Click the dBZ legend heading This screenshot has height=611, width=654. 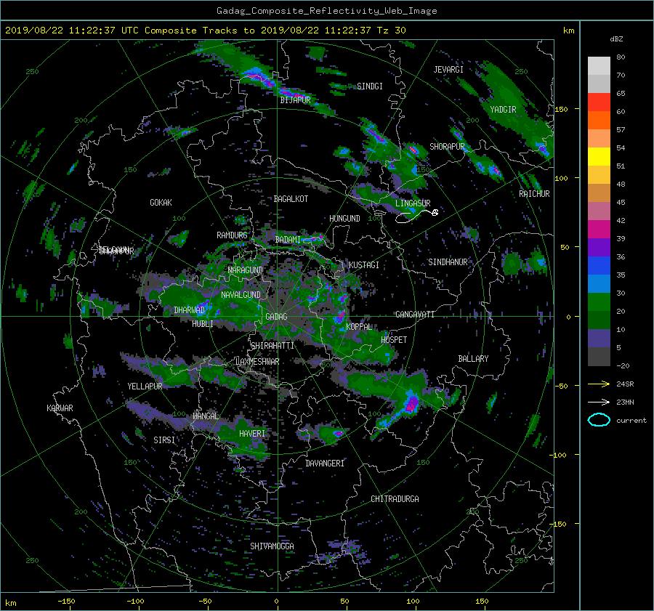(x=616, y=39)
